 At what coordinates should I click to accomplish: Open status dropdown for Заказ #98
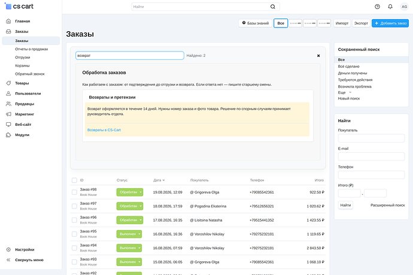point(130,192)
